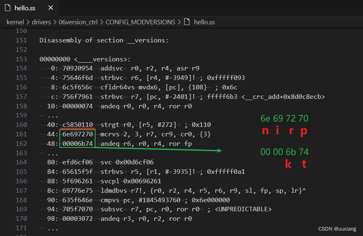
Task: Open 06version_ctrl breadcrumb segment
Action: pyautogui.click(x=78, y=22)
